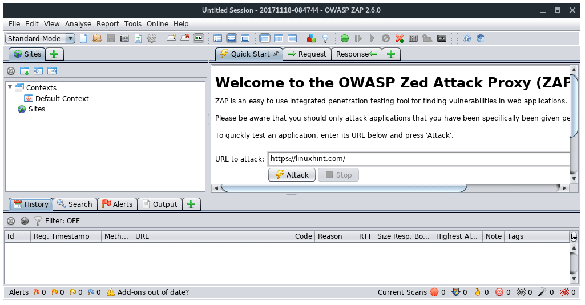The image size is (585, 305).
Task: Click the custom breakpoint red X icon
Action: [400, 38]
